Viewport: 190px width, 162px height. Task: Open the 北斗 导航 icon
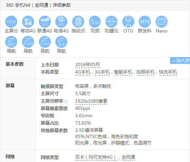coord(61,42)
